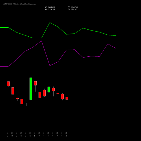Select the low value L: 196.45
This screenshot has width=141, height=141.
72,10
